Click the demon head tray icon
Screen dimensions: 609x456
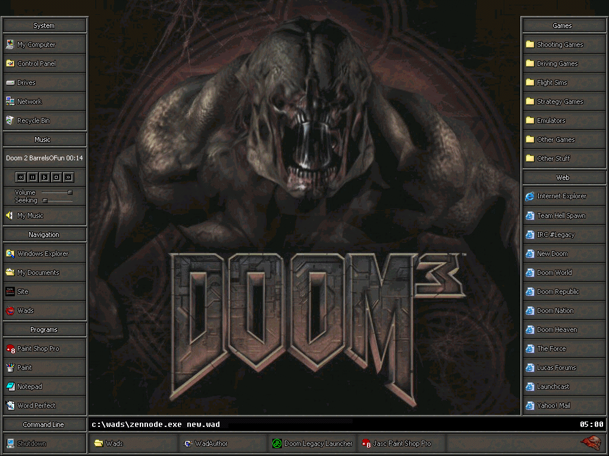point(591,443)
